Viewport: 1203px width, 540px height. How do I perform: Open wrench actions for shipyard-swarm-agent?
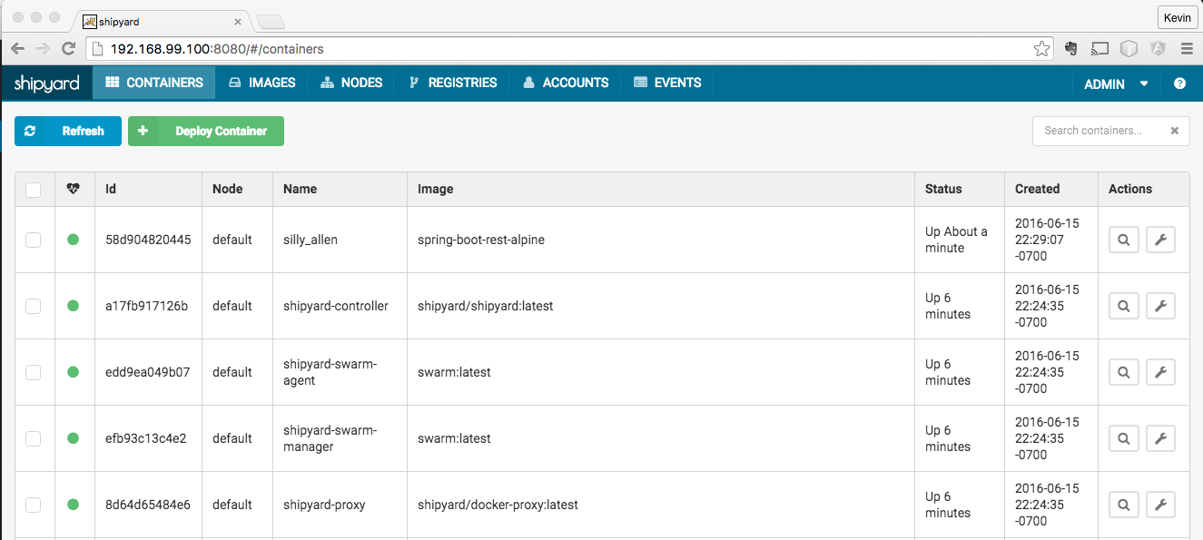click(x=1160, y=372)
